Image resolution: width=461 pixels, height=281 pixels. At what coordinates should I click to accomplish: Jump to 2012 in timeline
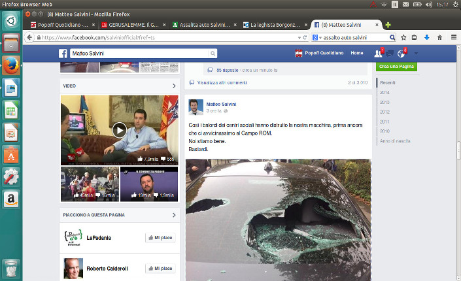(x=384, y=112)
